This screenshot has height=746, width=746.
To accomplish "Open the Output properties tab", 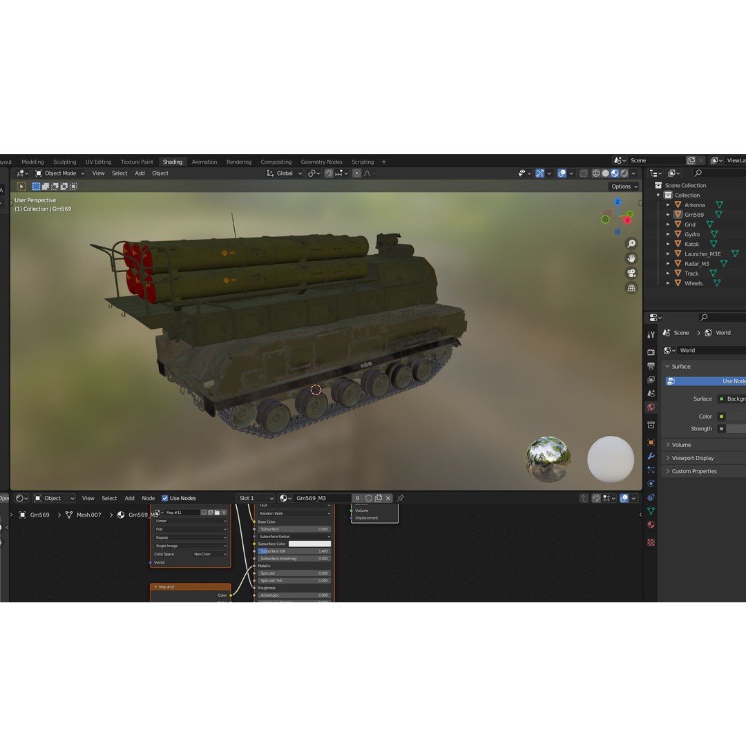I will point(651,366).
